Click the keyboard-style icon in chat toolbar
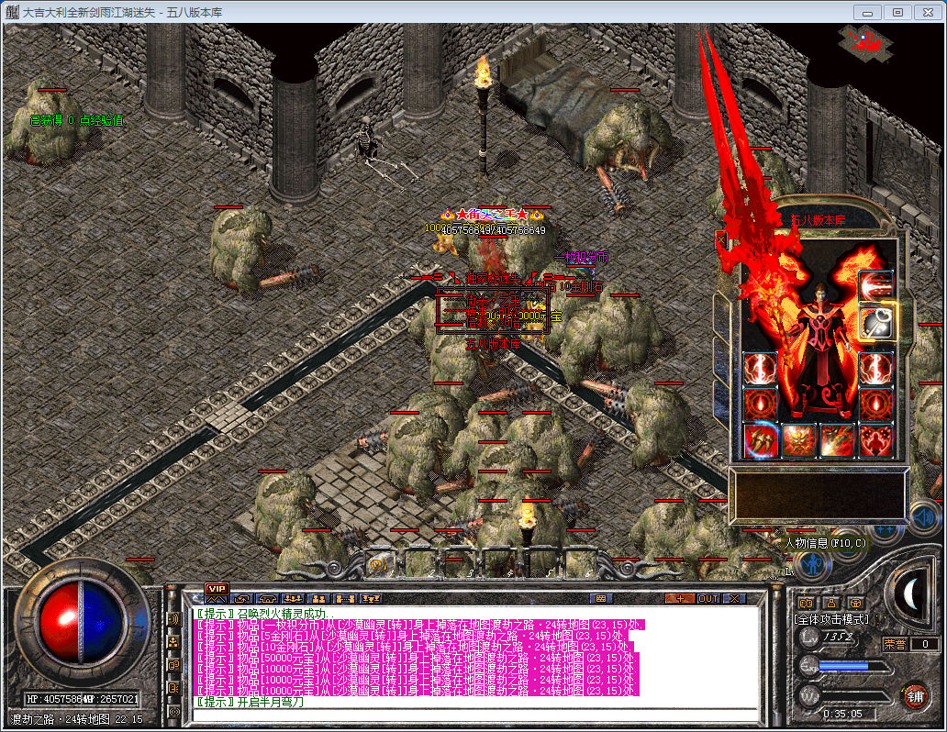947x732 pixels. 601,598
